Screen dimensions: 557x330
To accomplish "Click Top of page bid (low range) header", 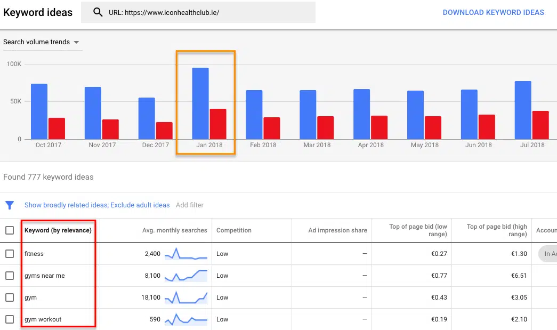I will [418, 230].
